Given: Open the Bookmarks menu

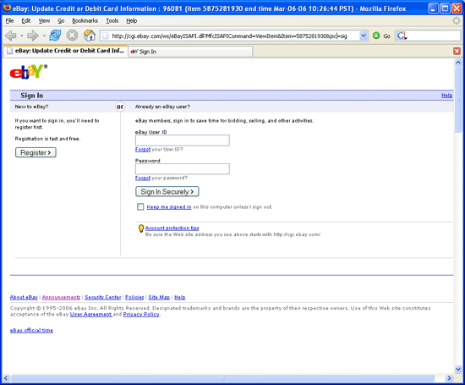Looking at the screenshot, I should pyautogui.click(x=85, y=20).
